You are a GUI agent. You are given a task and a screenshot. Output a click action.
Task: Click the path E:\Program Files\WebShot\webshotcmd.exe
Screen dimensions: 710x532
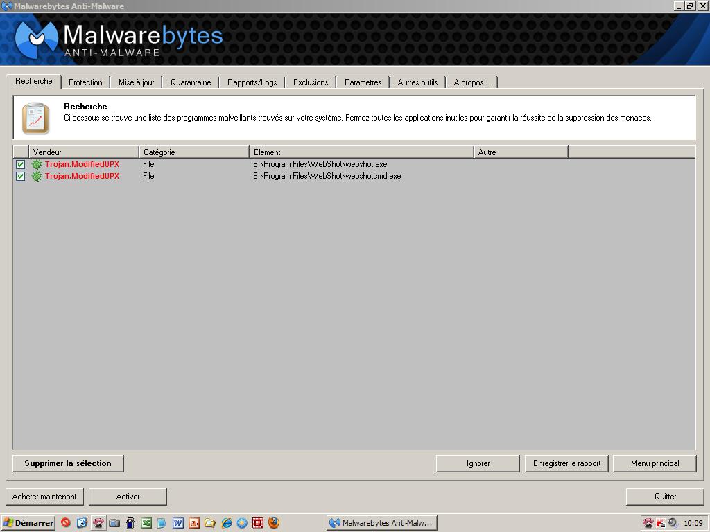[327, 176]
